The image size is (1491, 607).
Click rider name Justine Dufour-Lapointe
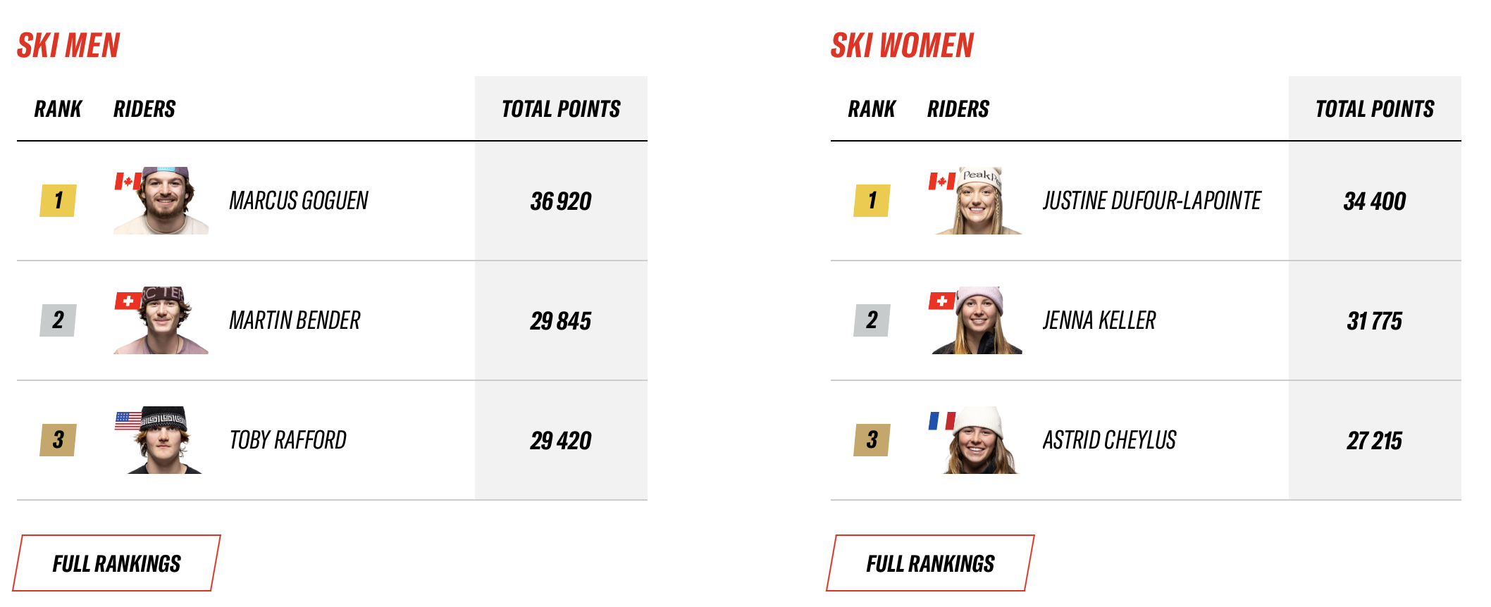pyautogui.click(x=1151, y=201)
